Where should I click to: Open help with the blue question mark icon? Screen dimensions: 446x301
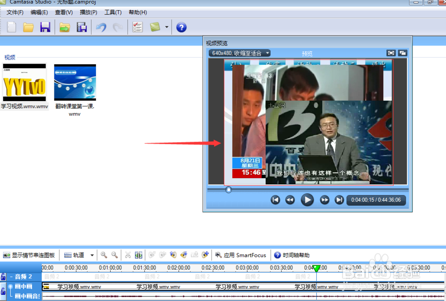coord(181,27)
